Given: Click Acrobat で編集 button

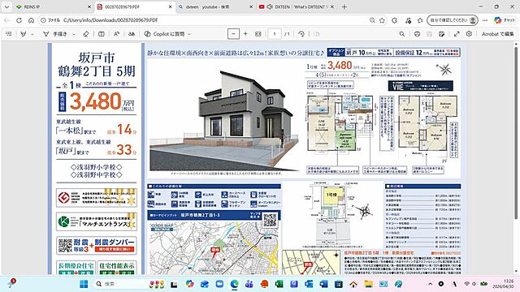Looking at the screenshot, I should tap(498, 34).
